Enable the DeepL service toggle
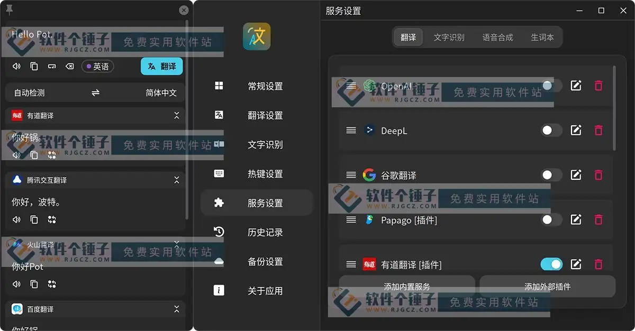 click(x=551, y=130)
